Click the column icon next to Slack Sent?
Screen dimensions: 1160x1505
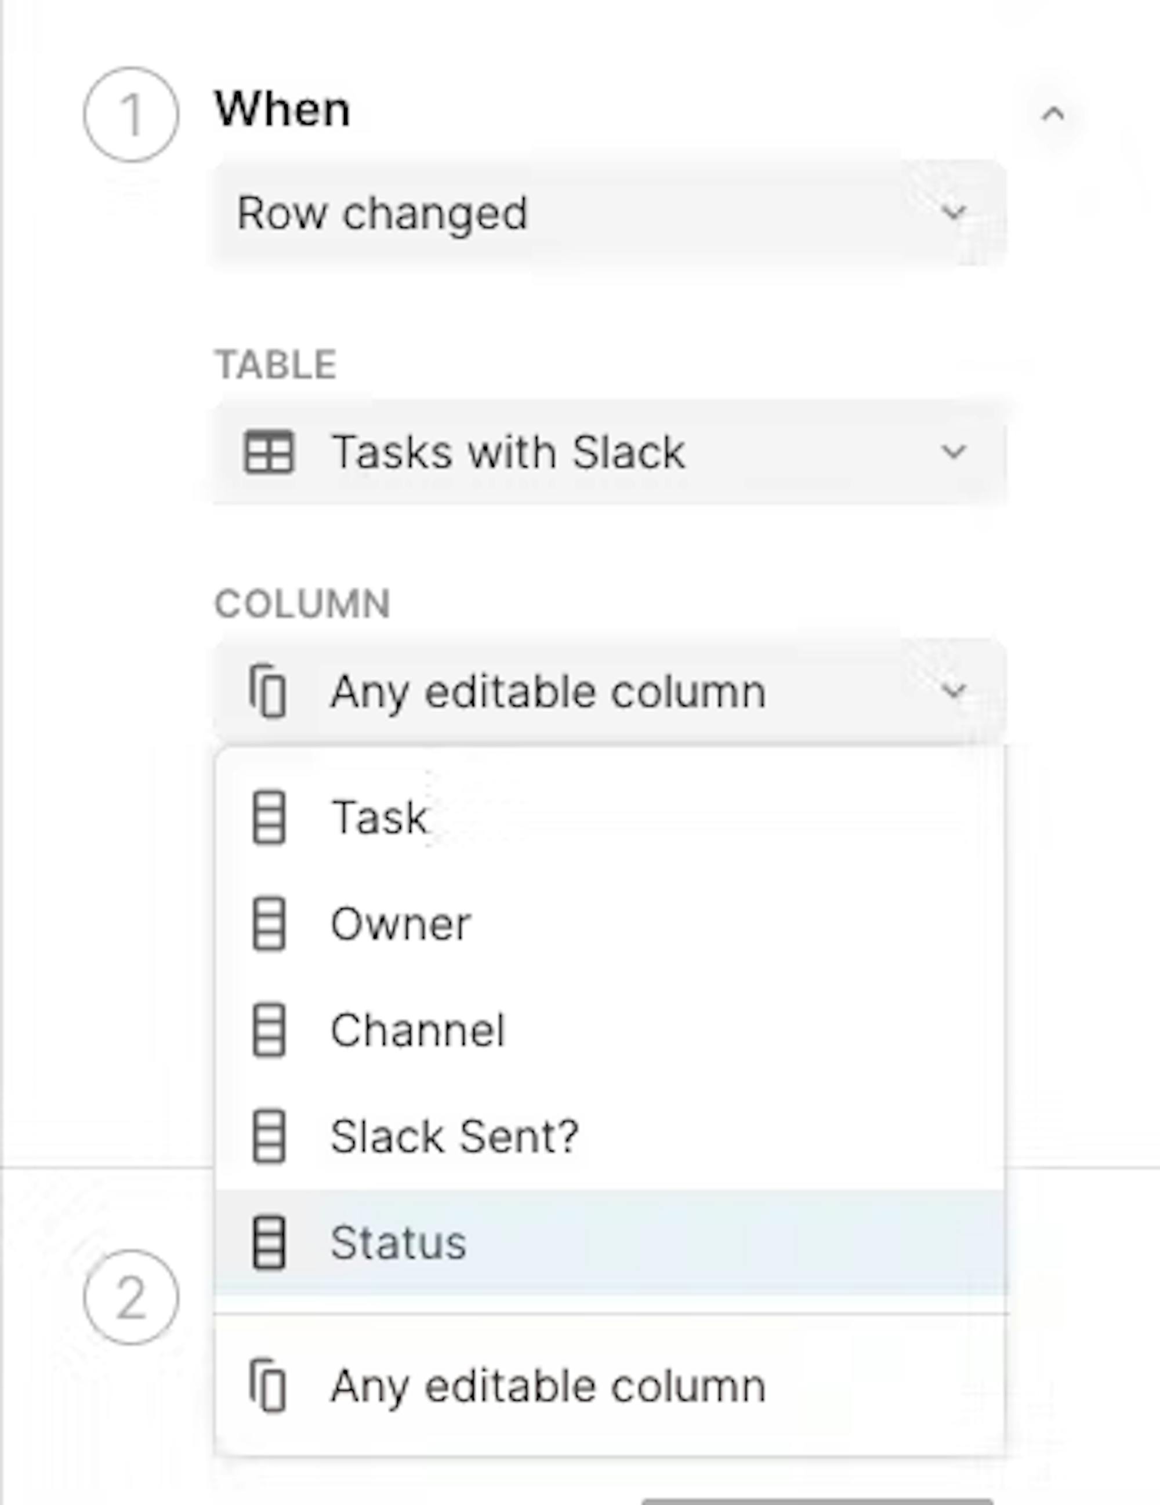point(269,1136)
